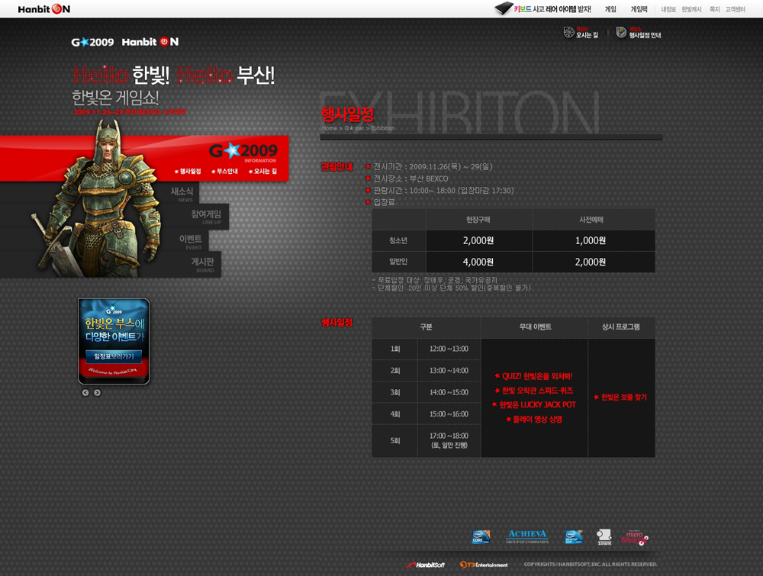Click the HanbitSoft footer logo

(426, 565)
